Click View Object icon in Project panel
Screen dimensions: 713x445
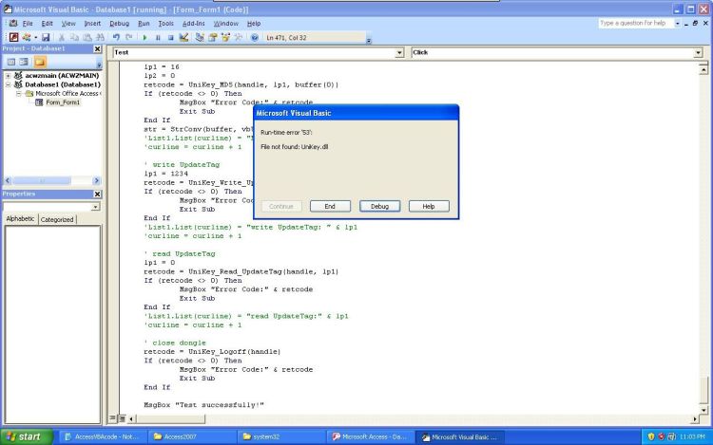click(x=24, y=62)
